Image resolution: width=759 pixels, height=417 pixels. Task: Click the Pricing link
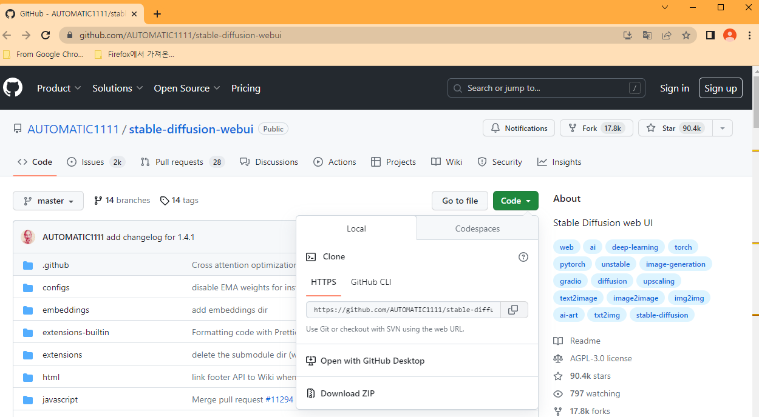[x=246, y=88]
